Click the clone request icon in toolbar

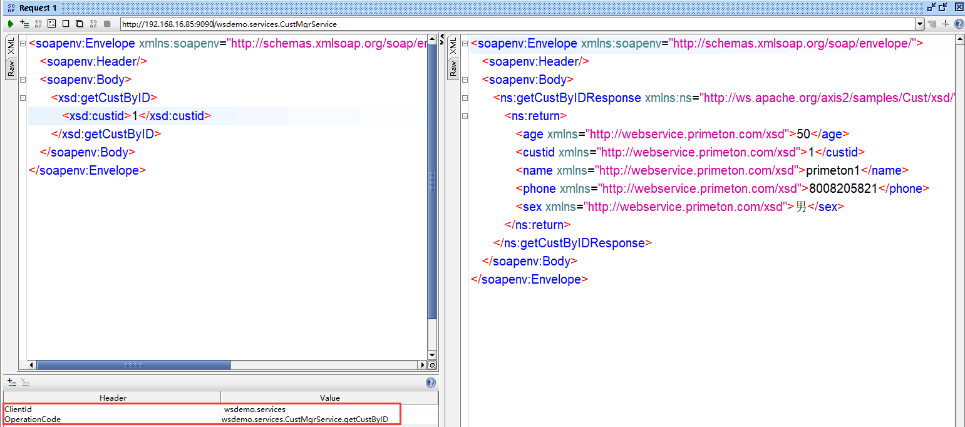point(80,24)
